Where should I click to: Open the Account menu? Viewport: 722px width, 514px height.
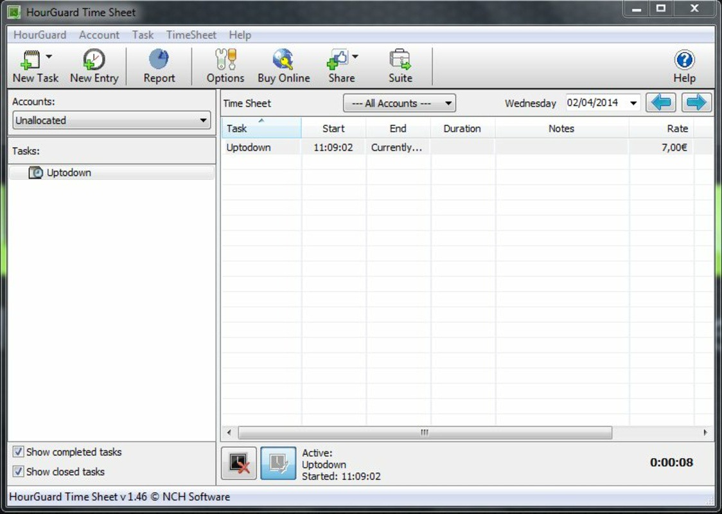[99, 35]
